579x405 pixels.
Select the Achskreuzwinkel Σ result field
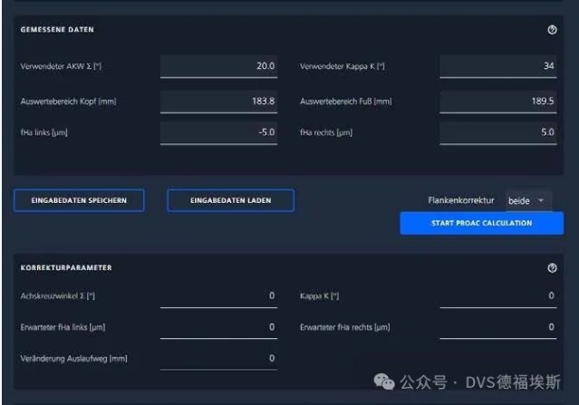pyautogui.click(x=218, y=296)
